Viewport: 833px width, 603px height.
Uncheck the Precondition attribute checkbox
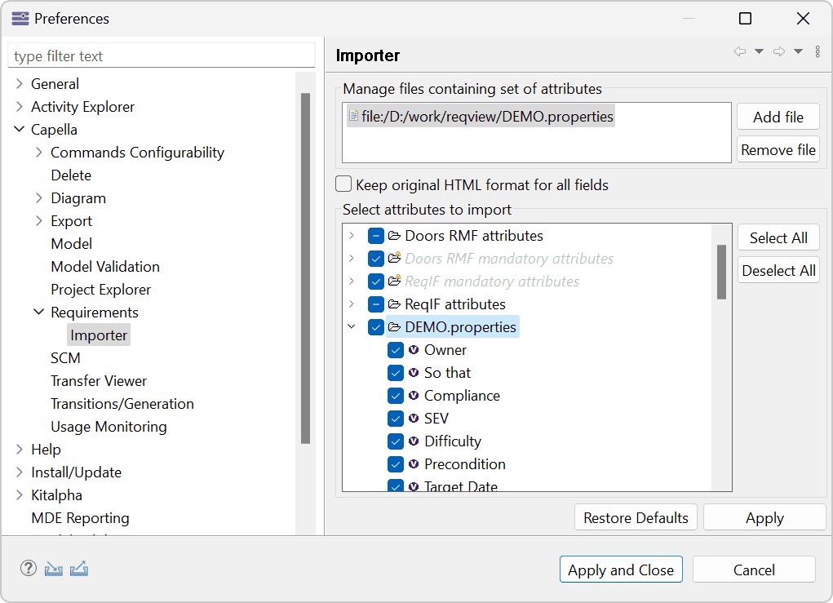(395, 463)
